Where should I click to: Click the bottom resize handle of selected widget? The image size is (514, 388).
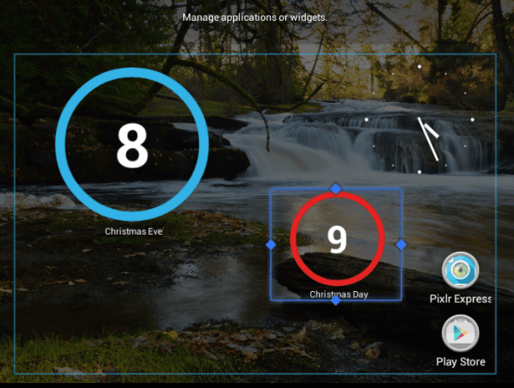coord(336,300)
